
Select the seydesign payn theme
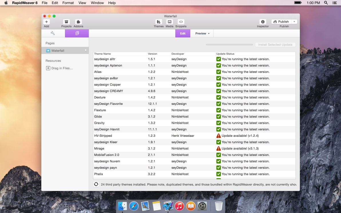point(106,168)
